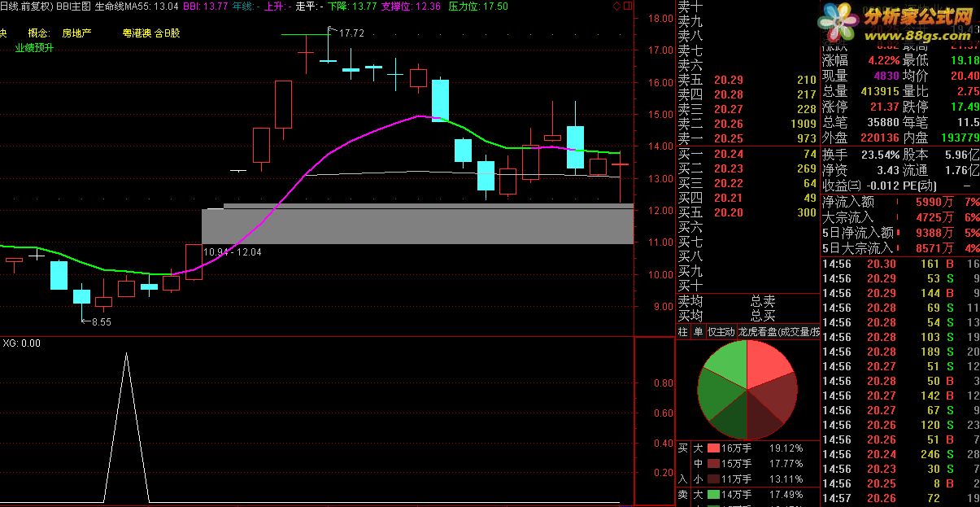This screenshot has width=980, height=507.
Task: Switch to the 柱 tab
Action: (683, 332)
